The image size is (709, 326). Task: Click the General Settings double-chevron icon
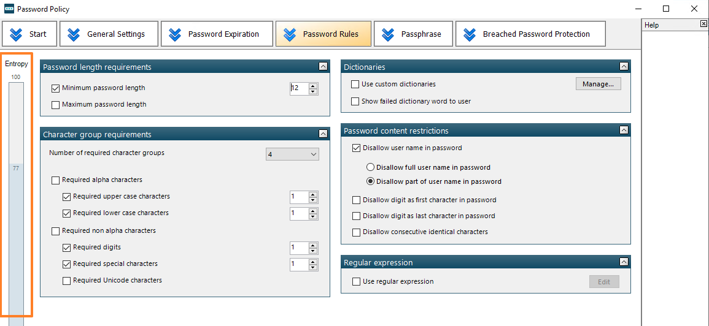click(74, 34)
